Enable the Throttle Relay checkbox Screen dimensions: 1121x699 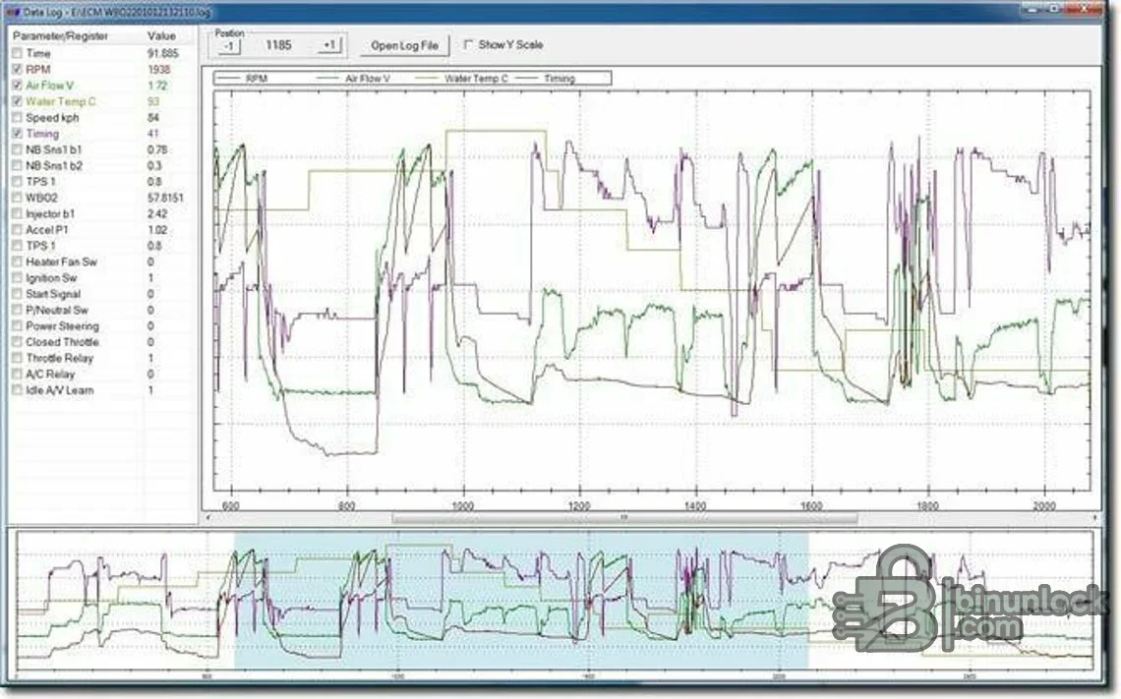point(17,358)
